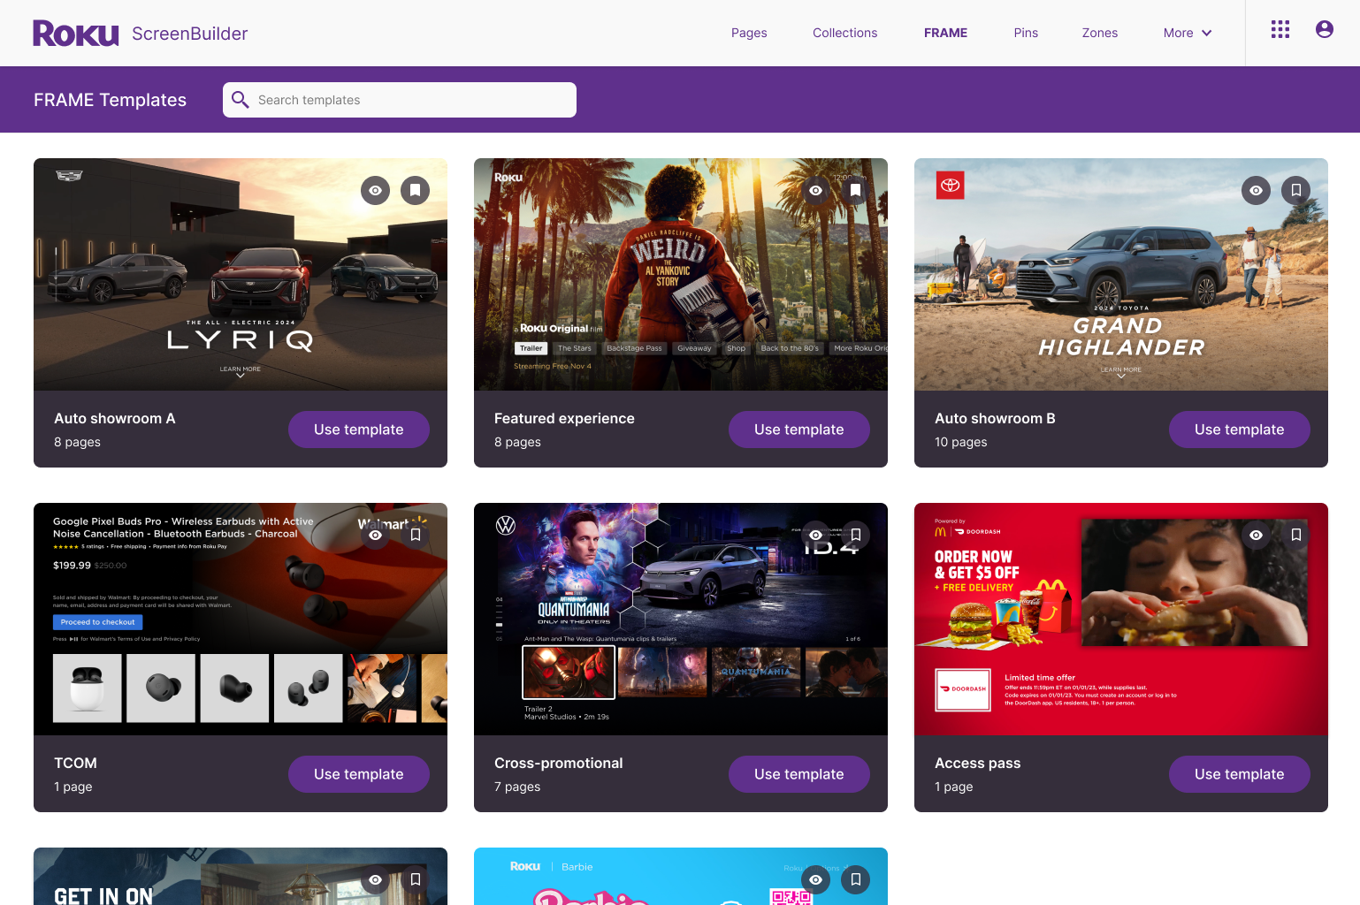Image resolution: width=1360 pixels, height=905 pixels.
Task: Preview the Barbie template with eye icon
Action: point(816,879)
